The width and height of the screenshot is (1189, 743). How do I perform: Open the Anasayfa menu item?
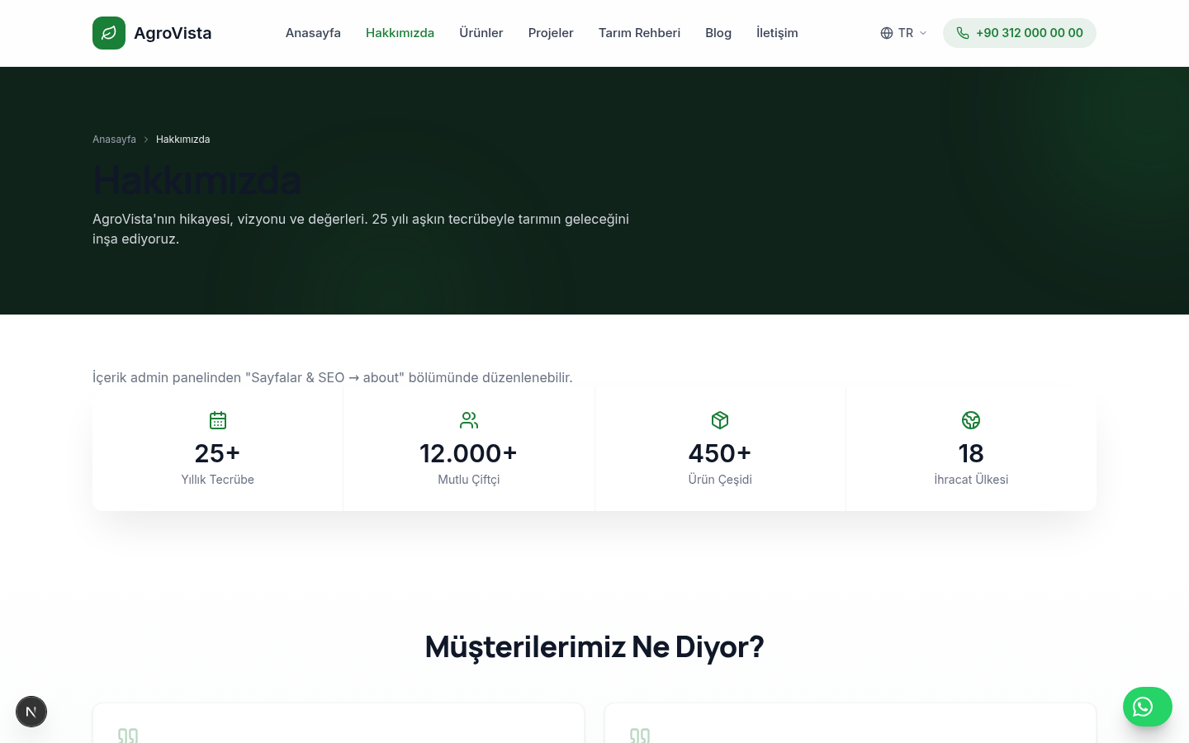313,33
